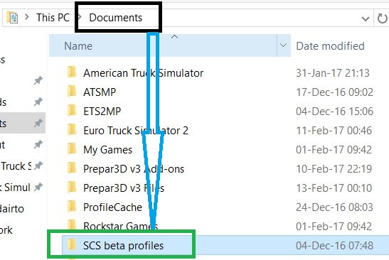Select the ATSMP folder icon
This screenshot has width=389, height=260.
72,92
